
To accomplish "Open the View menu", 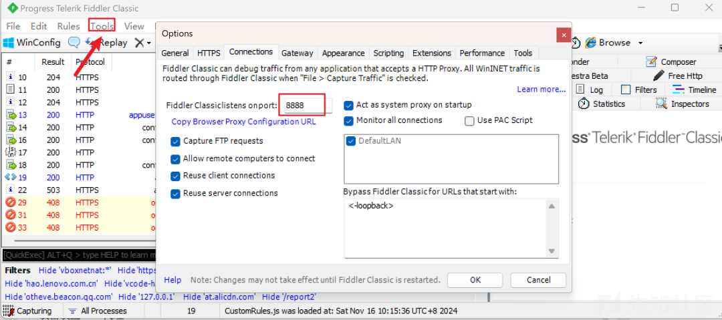I will click(134, 26).
